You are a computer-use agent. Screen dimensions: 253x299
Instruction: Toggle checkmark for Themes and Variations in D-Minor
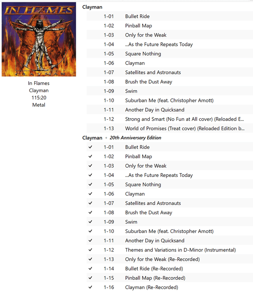pyautogui.click(x=91, y=250)
